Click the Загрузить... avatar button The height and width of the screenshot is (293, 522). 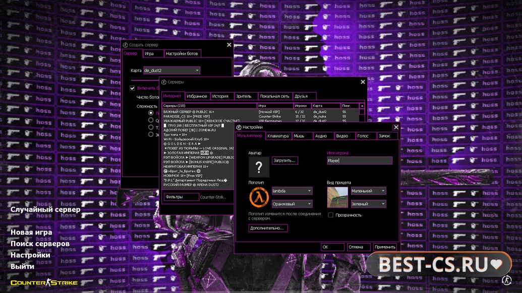(x=284, y=161)
